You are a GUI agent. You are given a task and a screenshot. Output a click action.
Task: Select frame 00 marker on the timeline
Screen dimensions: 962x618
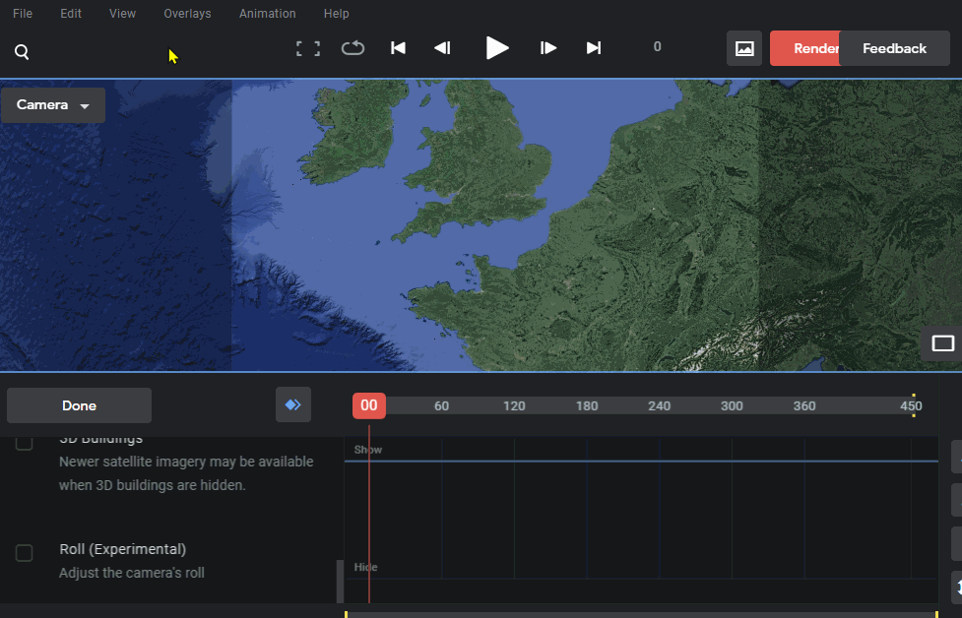(x=368, y=404)
